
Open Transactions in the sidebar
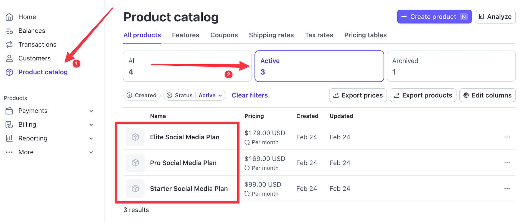(37, 45)
